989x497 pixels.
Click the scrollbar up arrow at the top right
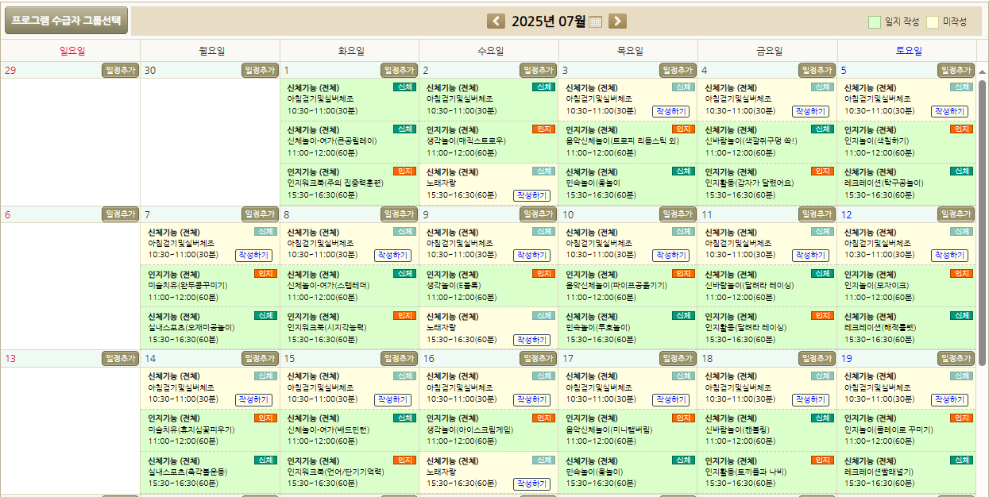(x=982, y=72)
